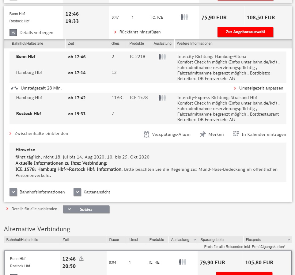Click the warning triangle next to 12:46
The width and height of the screenshot is (295, 275).
[81, 259]
